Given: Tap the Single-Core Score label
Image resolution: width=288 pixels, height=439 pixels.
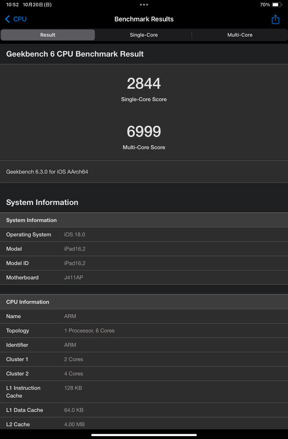Looking at the screenshot, I should coord(144,99).
